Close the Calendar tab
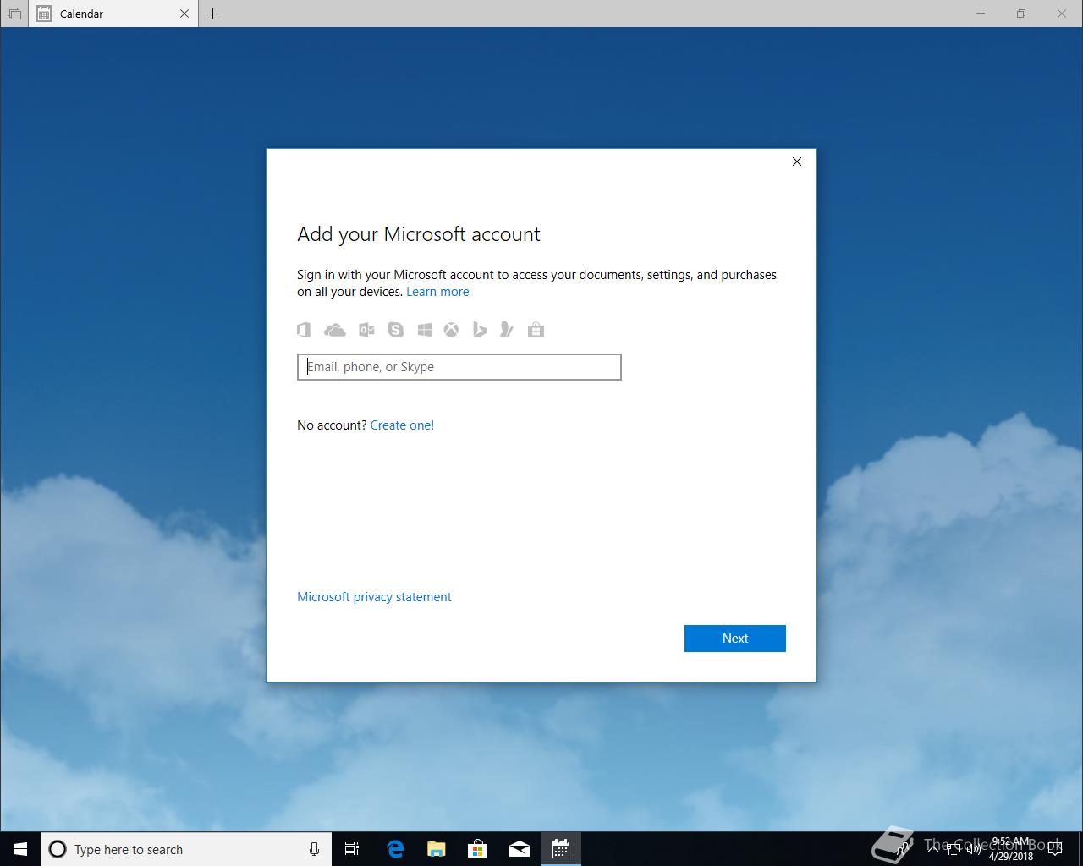 184,14
